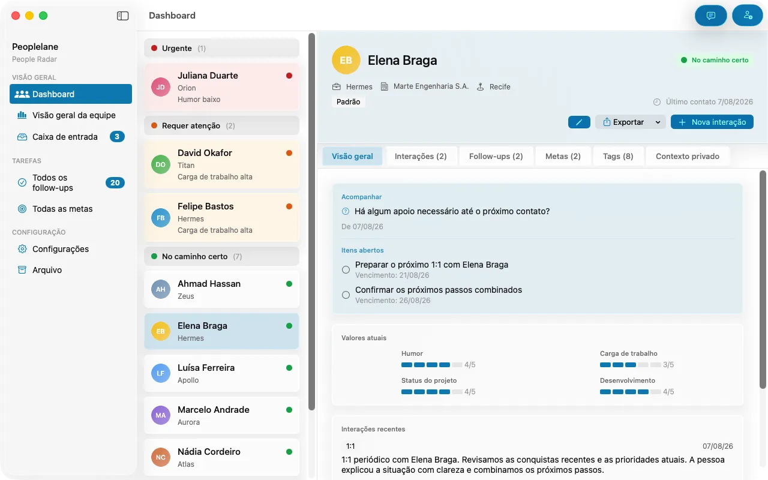Select the David Okafor card

pos(221,164)
